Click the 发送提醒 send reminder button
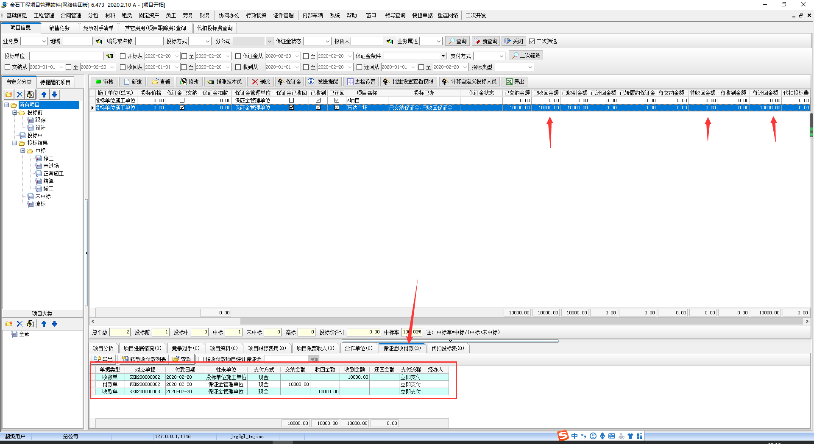Image resolution: width=814 pixels, height=444 pixels. click(323, 82)
